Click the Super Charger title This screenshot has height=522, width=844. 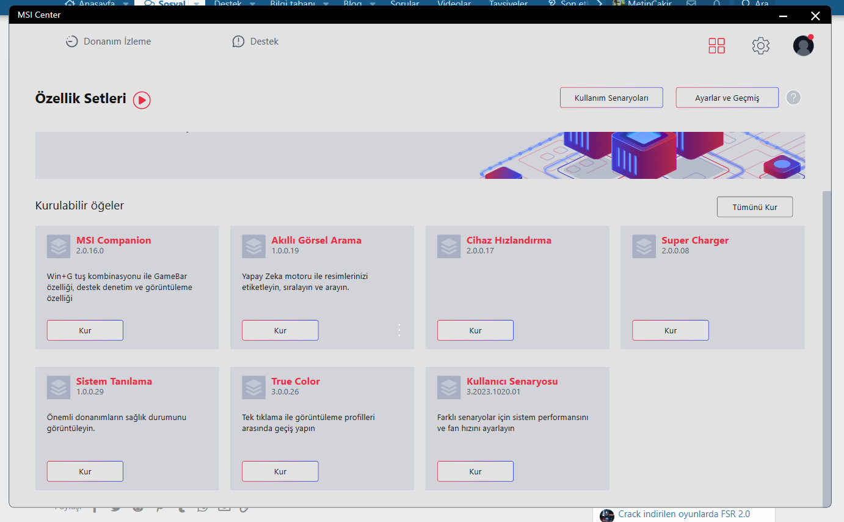[x=695, y=241]
